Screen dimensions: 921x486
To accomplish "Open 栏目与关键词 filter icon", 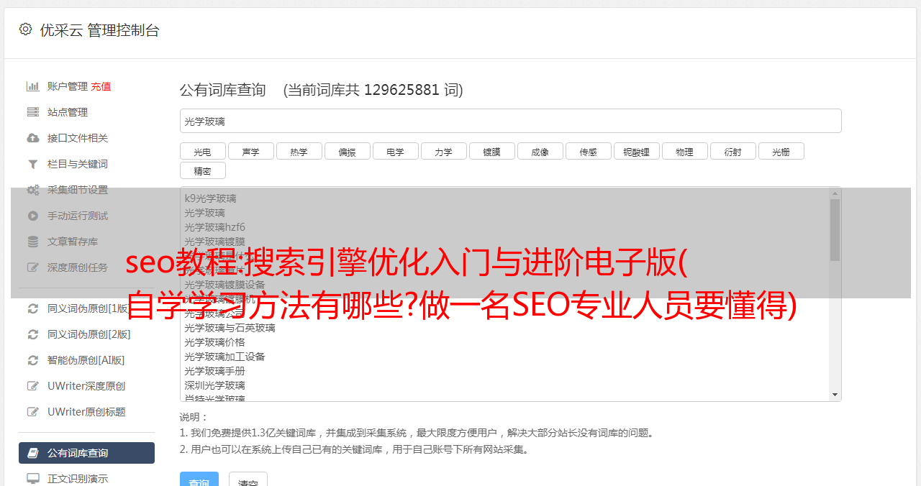I will (x=32, y=164).
